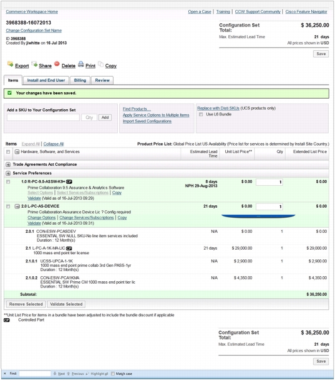
Task: Click Copy link under L-PC-AS-DEVICE
Action: pos(122,218)
